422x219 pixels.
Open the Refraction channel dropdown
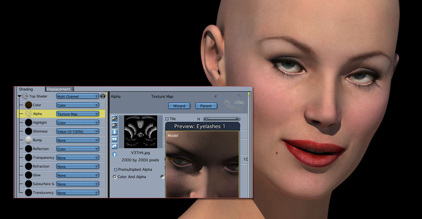coord(78,166)
